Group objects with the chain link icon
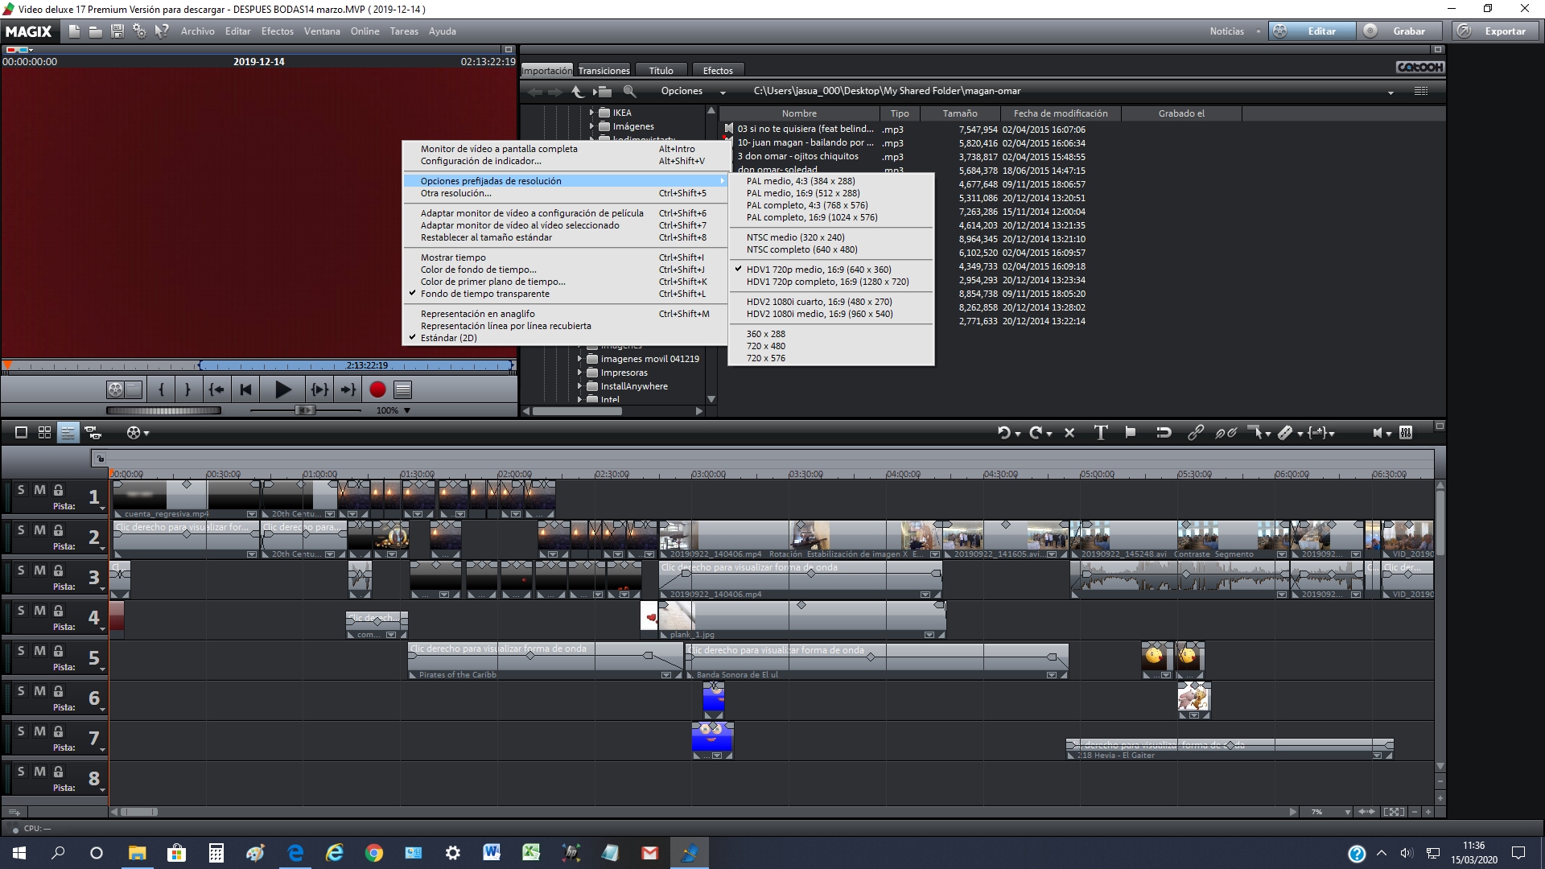Screen dimensions: 1545x869 point(1196,433)
